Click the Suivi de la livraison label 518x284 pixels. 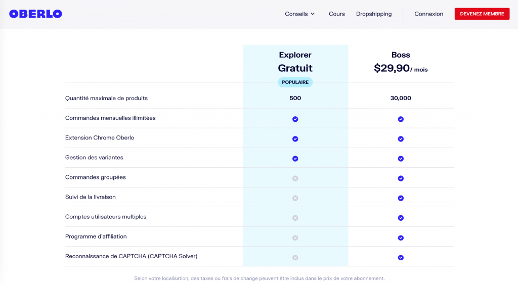(91, 197)
